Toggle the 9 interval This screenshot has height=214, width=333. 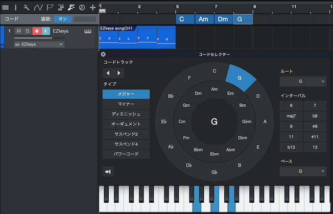click(x=291, y=126)
